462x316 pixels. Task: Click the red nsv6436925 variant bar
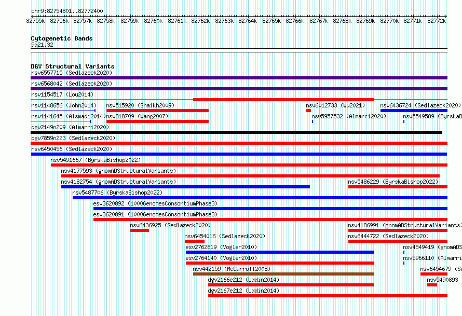tap(140, 230)
